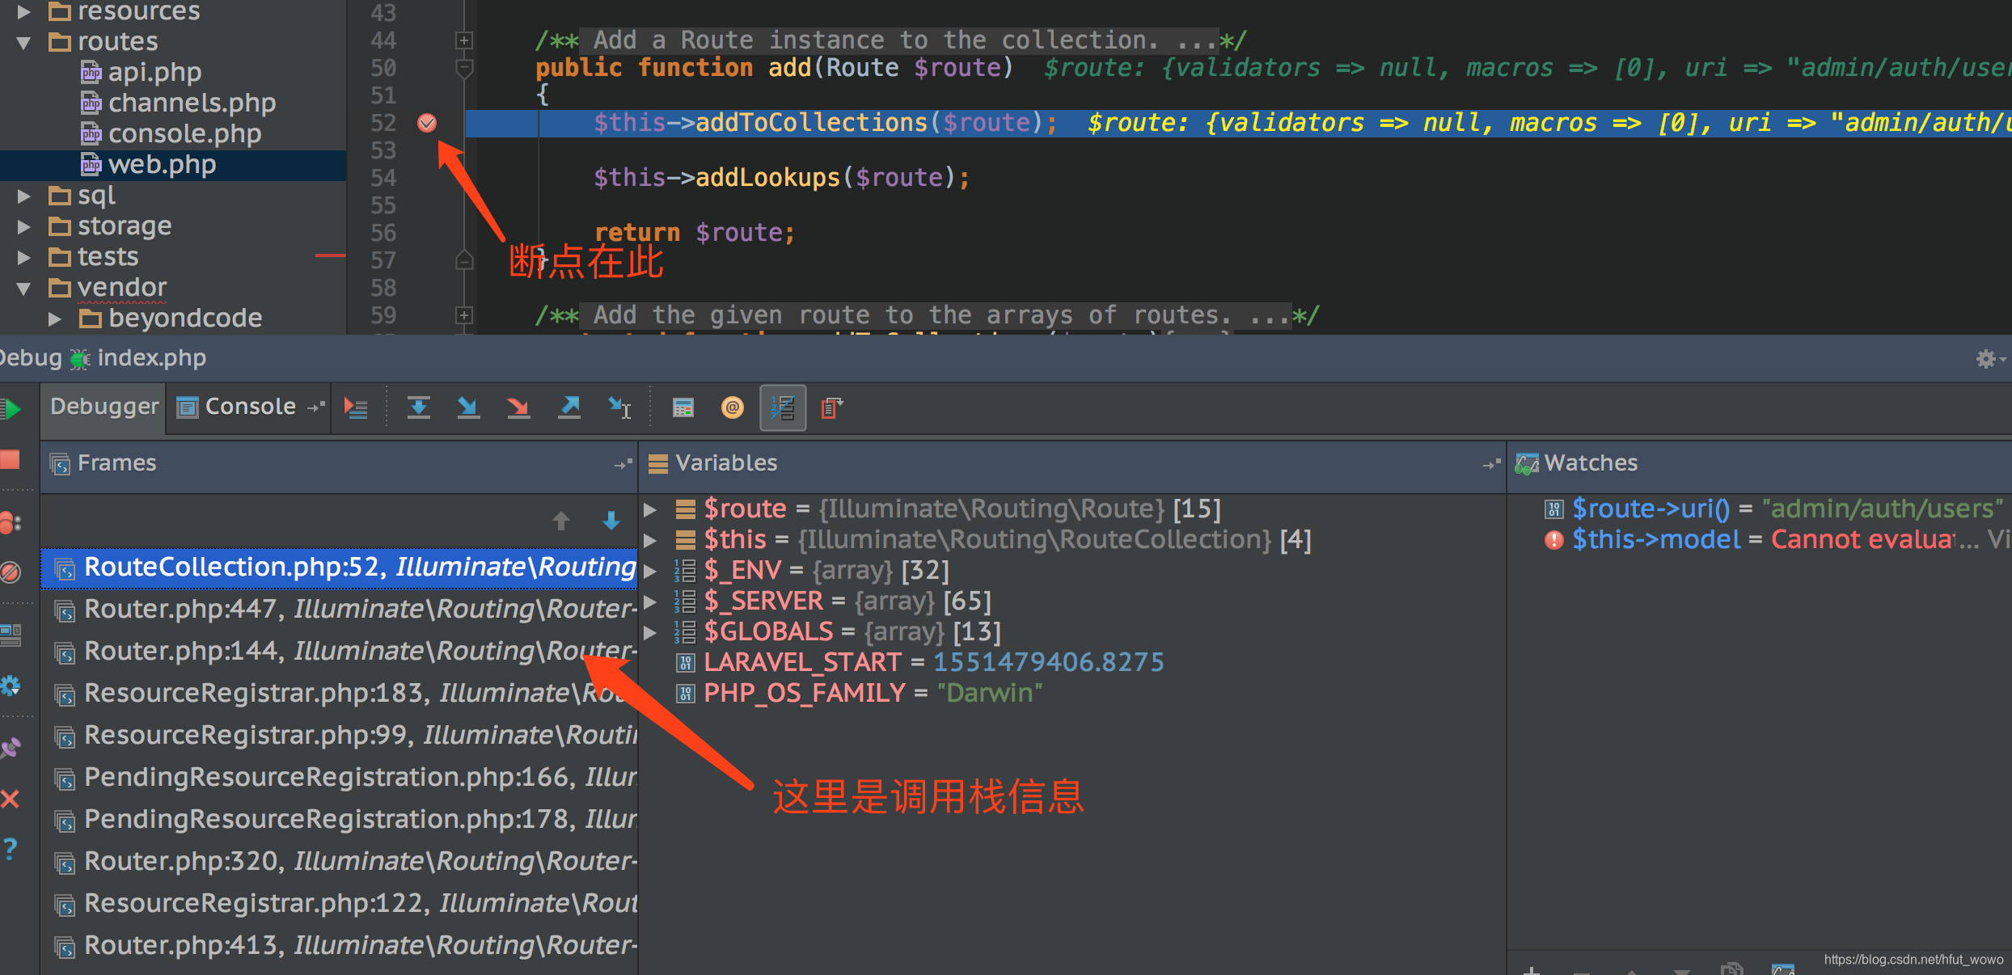The height and width of the screenshot is (975, 2012).
Task: Click the Console tab pin icon
Action: click(x=315, y=407)
